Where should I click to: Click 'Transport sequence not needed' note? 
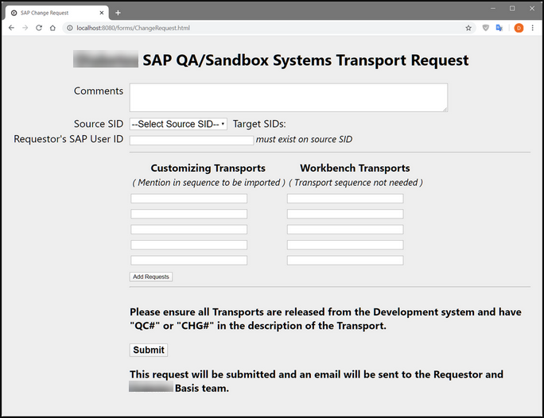coord(356,183)
